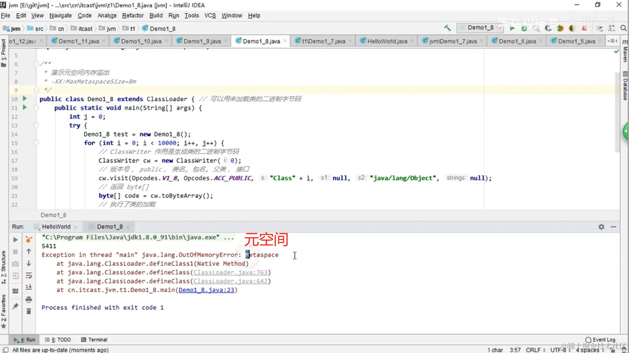Change the UTF-8 file encoding

[560, 350]
